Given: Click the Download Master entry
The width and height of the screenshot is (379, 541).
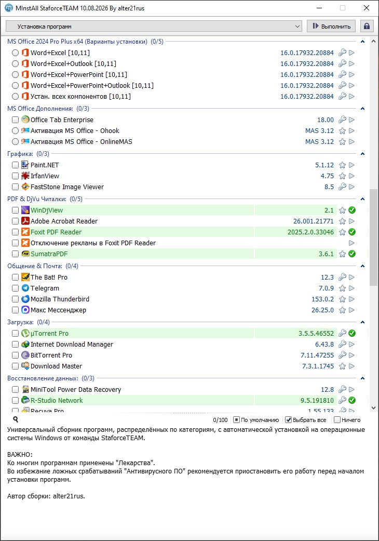Looking at the screenshot, I should tap(56, 366).
